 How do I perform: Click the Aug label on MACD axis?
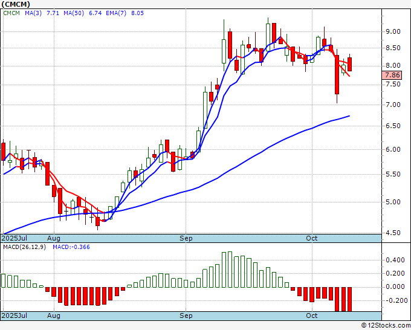click(54, 315)
